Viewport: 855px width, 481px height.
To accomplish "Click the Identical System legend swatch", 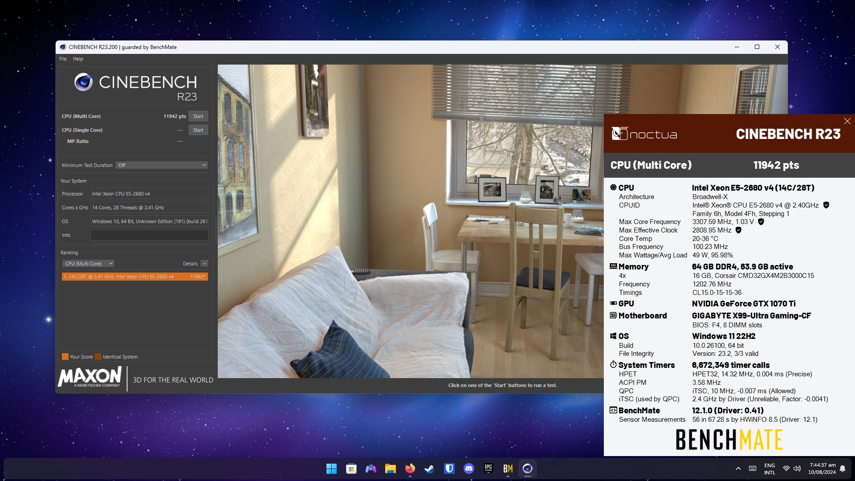I will [x=98, y=357].
